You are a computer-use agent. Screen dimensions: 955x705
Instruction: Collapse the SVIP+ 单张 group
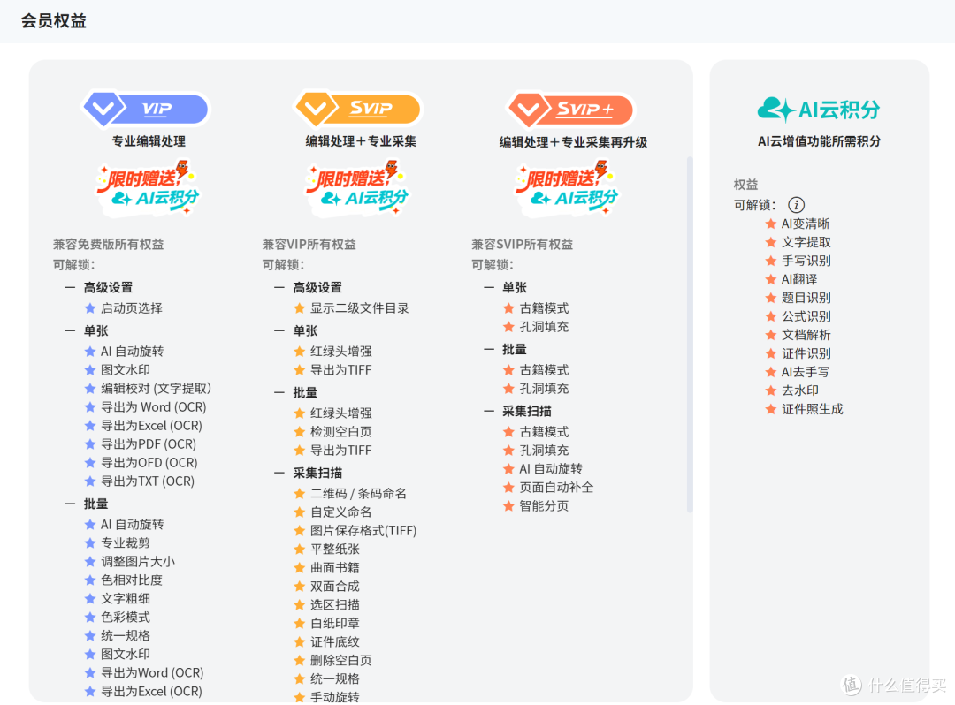(x=489, y=287)
